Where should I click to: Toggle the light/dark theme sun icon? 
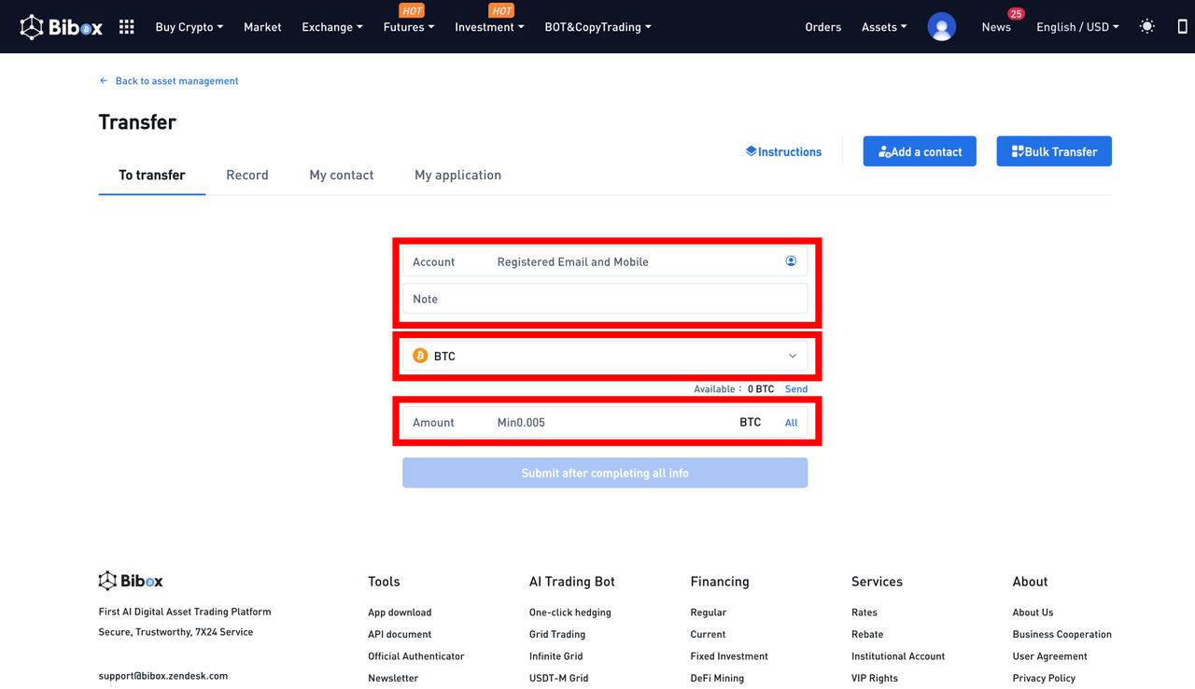[1146, 27]
